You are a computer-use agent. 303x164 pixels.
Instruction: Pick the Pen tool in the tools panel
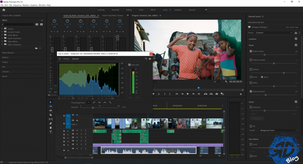click(x=51, y=123)
